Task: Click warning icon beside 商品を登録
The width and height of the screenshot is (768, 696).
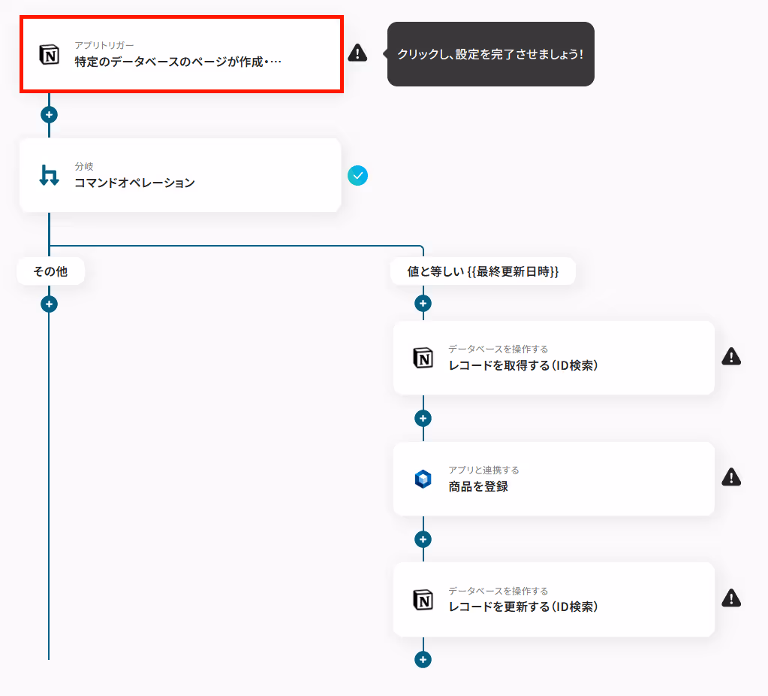Action: pos(731,477)
